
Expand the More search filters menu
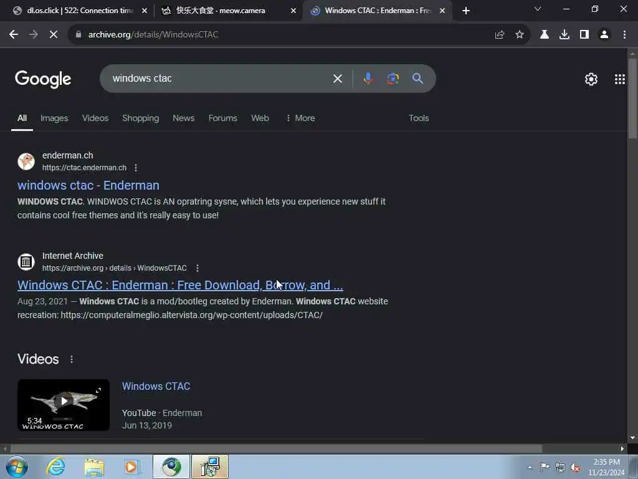(x=300, y=118)
